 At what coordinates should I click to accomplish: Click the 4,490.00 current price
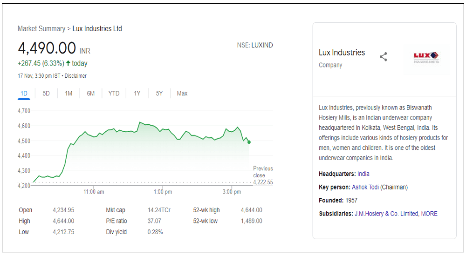[x=47, y=48]
